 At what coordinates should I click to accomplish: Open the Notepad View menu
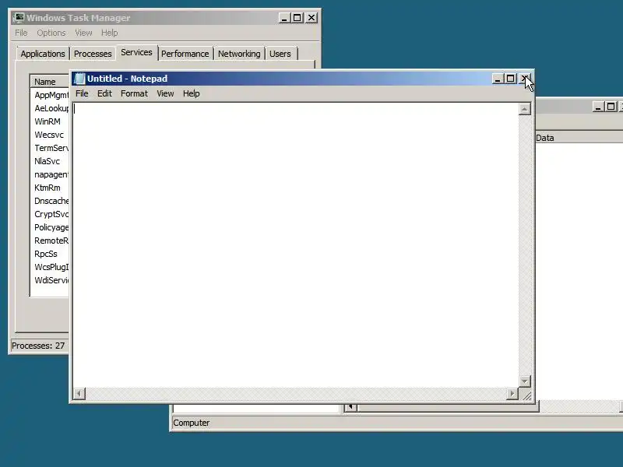tap(165, 93)
